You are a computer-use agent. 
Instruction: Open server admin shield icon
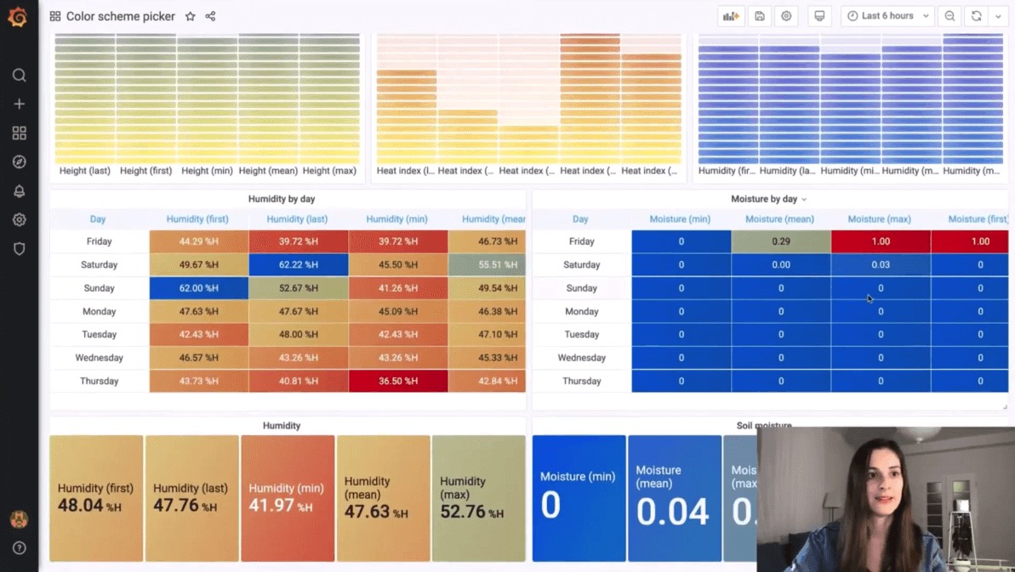click(19, 247)
